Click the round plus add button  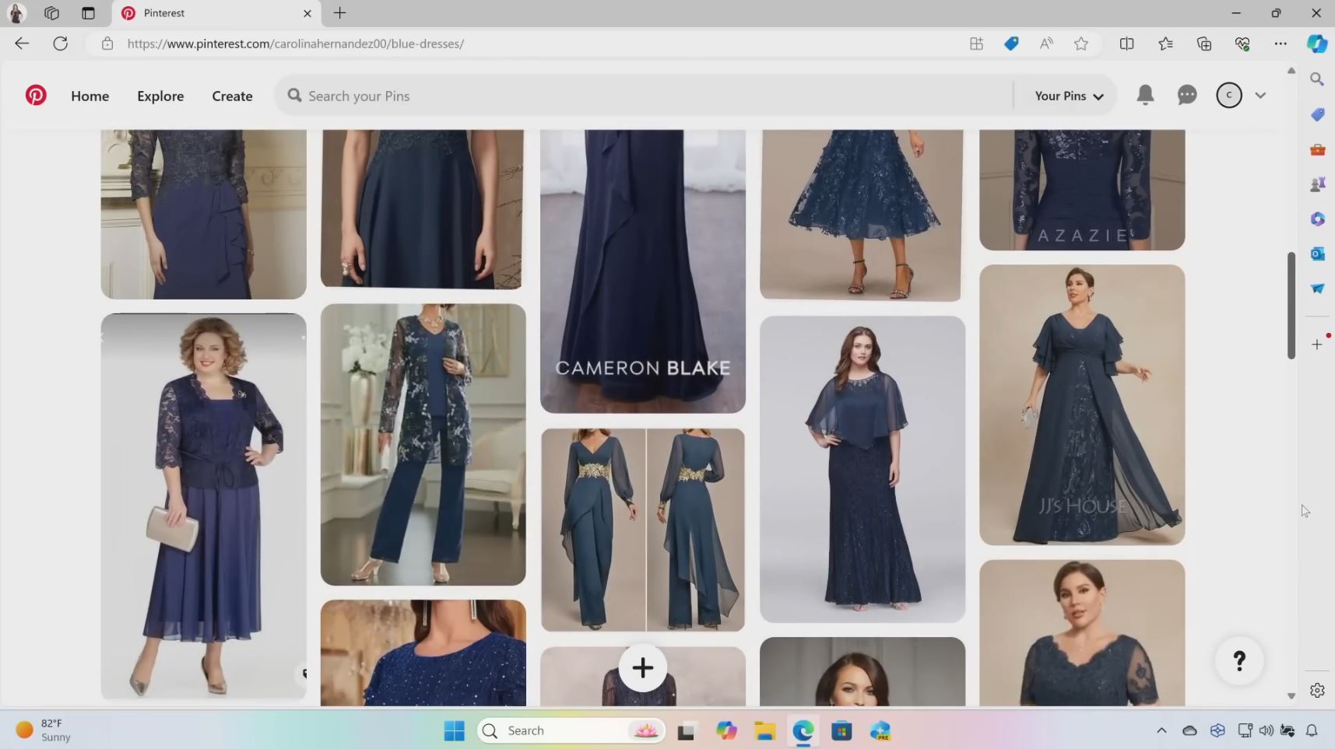pyautogui.click(x=642, y=667)
